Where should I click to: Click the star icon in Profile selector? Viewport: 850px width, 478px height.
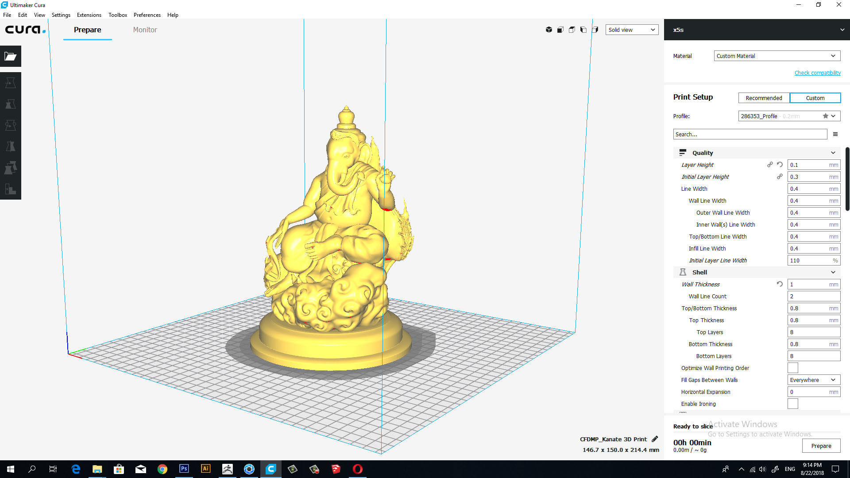click(x=825, y=116)
